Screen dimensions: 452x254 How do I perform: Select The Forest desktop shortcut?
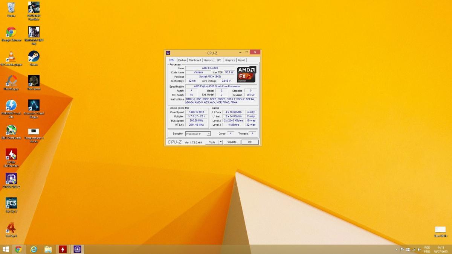(34, 83)
